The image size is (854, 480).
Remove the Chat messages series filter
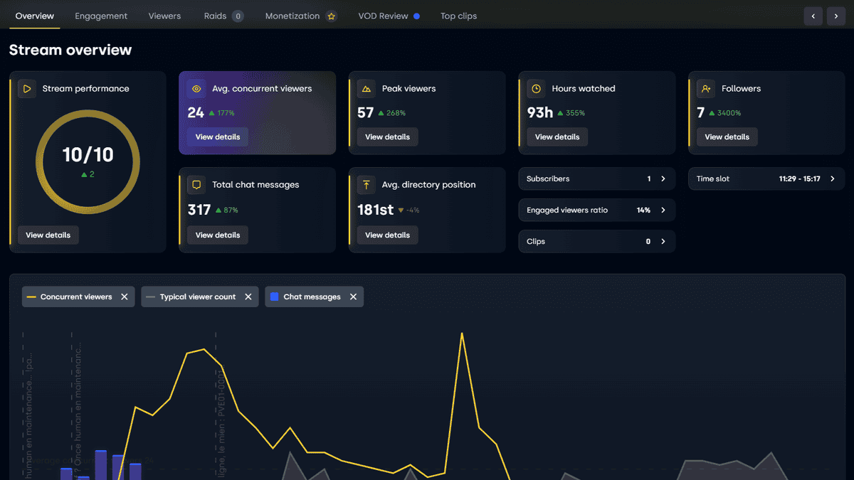pyautogui.click(x=353, y=297)
